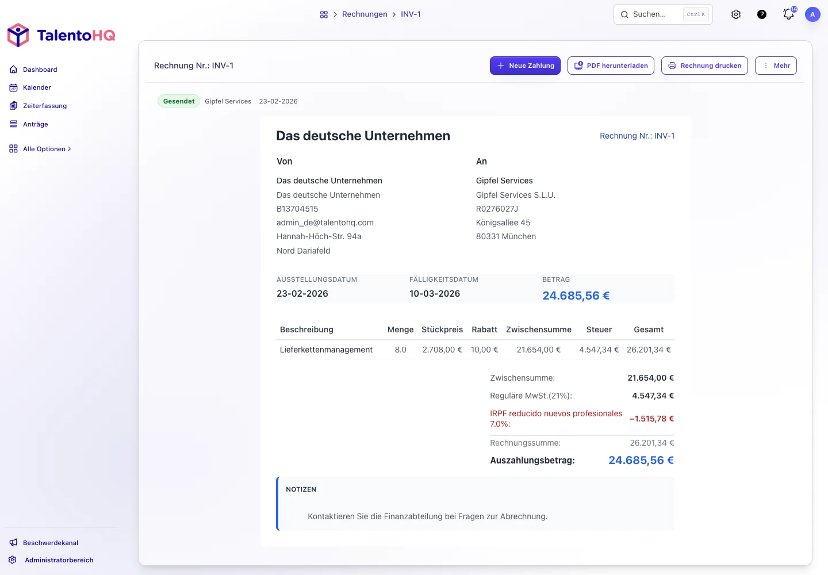Viewport: 828px width, 575px height.
Task: Open user avatar menu A
Action: (812, 14)
